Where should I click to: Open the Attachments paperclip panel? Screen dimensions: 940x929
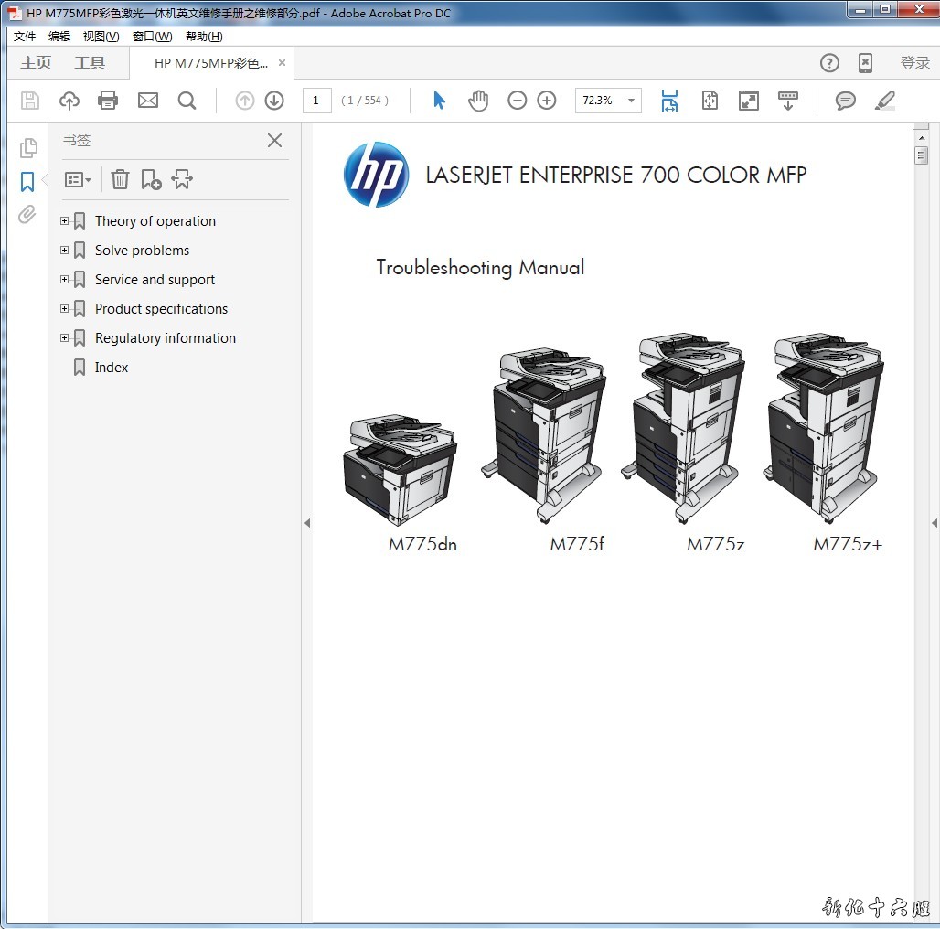coord(27,215)
